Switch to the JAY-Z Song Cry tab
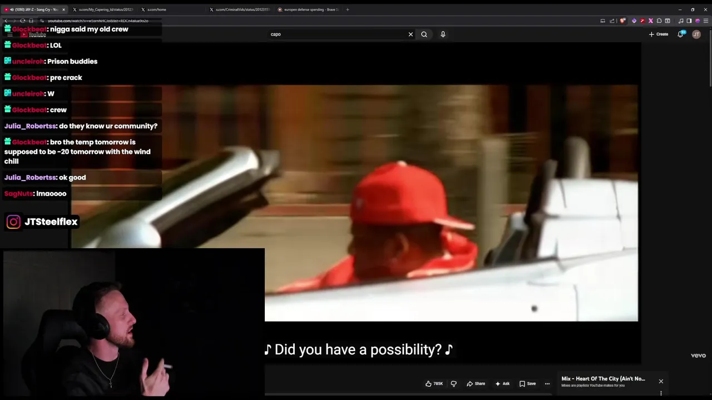This screenshot has width=712, height=400. click(34, 9)
